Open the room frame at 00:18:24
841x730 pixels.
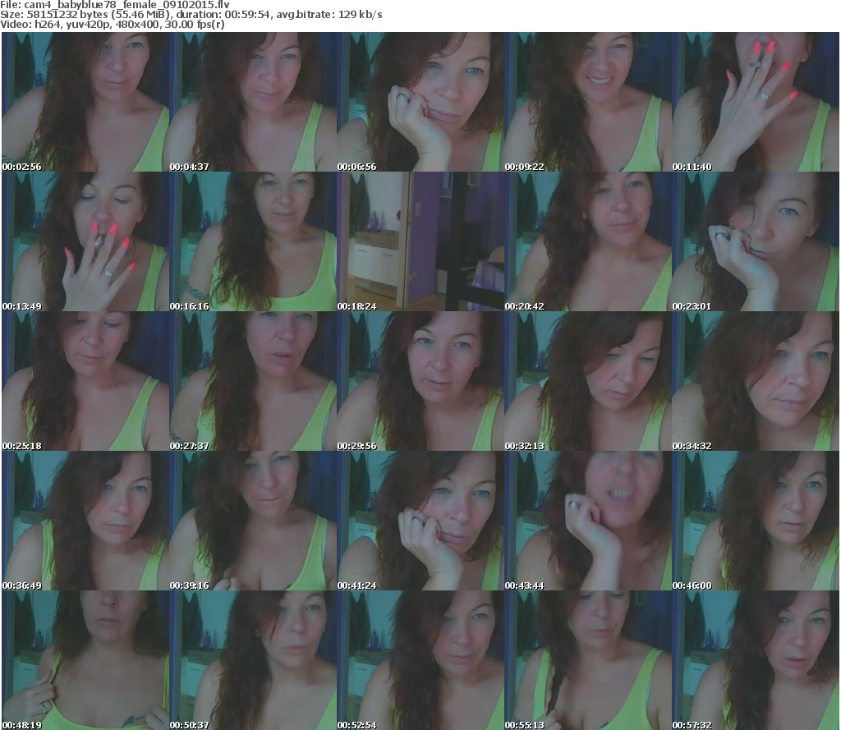[x=420, y=241]
